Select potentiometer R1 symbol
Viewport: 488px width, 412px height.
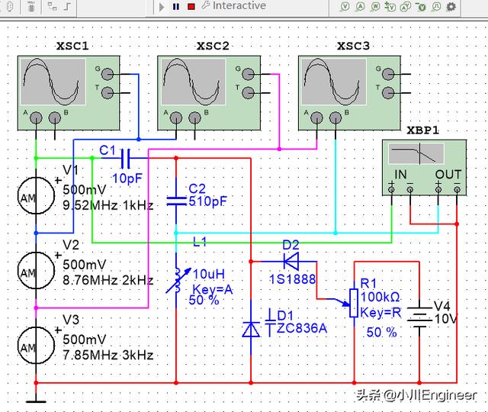pos(354,303)
